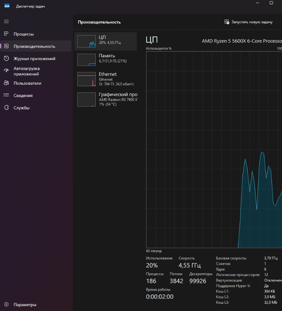Open the Параметры gear icon
282x311 pixels.
pyautogui.click(x=6, y=304)
